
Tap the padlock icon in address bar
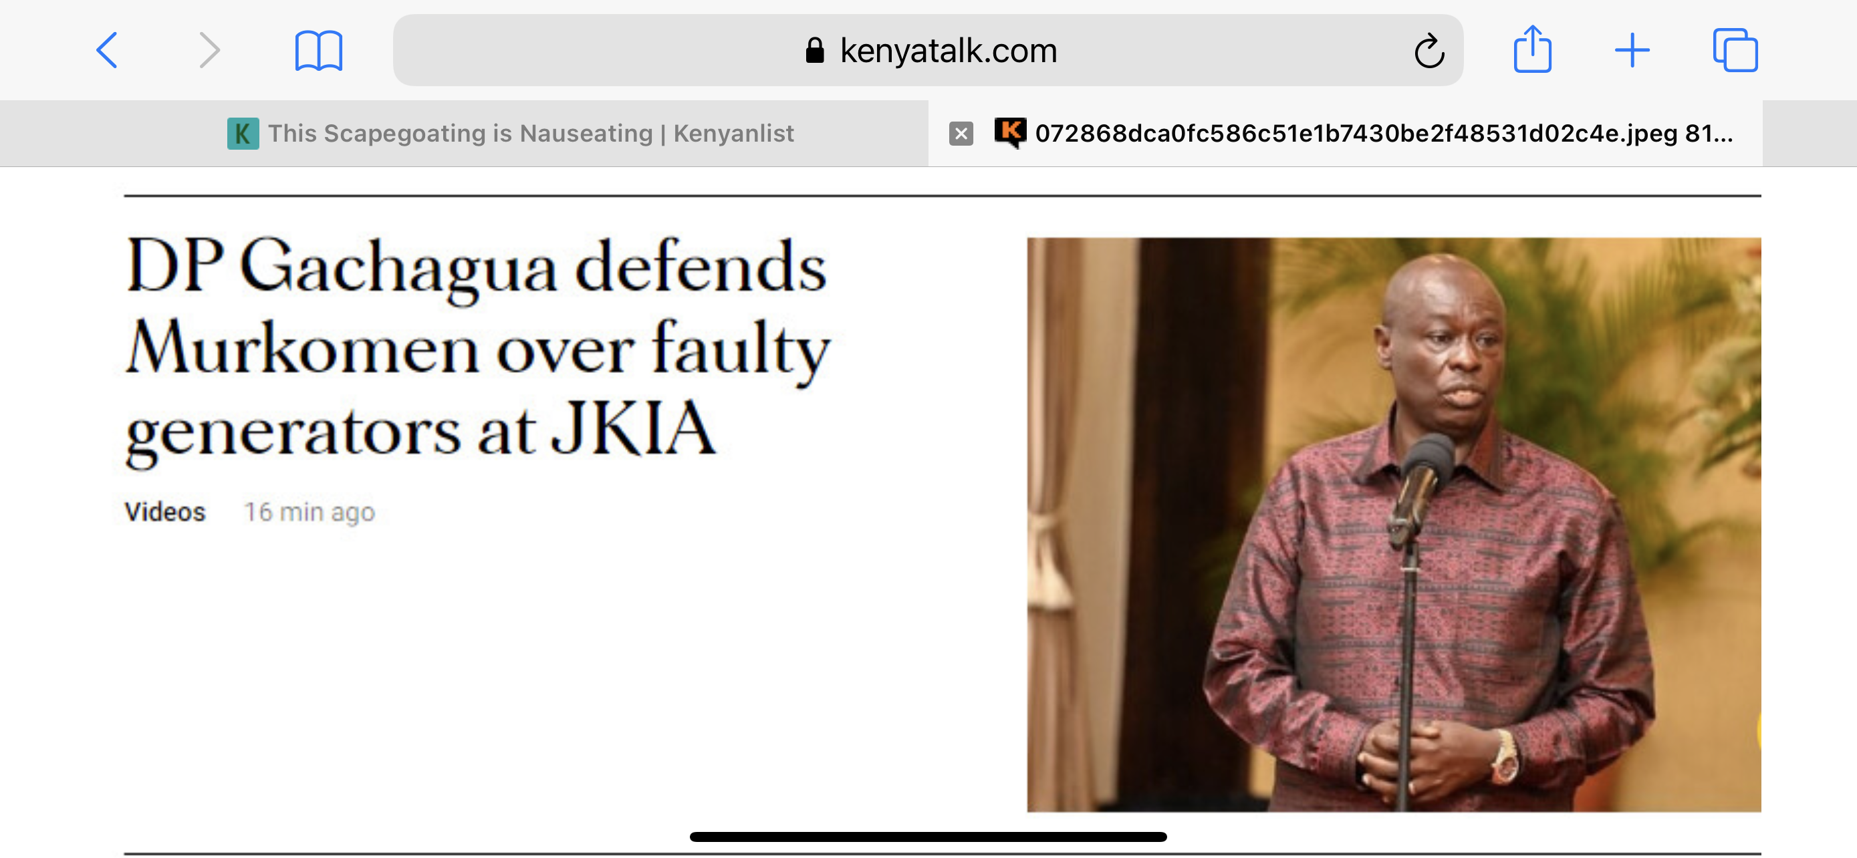(x=815, y=50)
